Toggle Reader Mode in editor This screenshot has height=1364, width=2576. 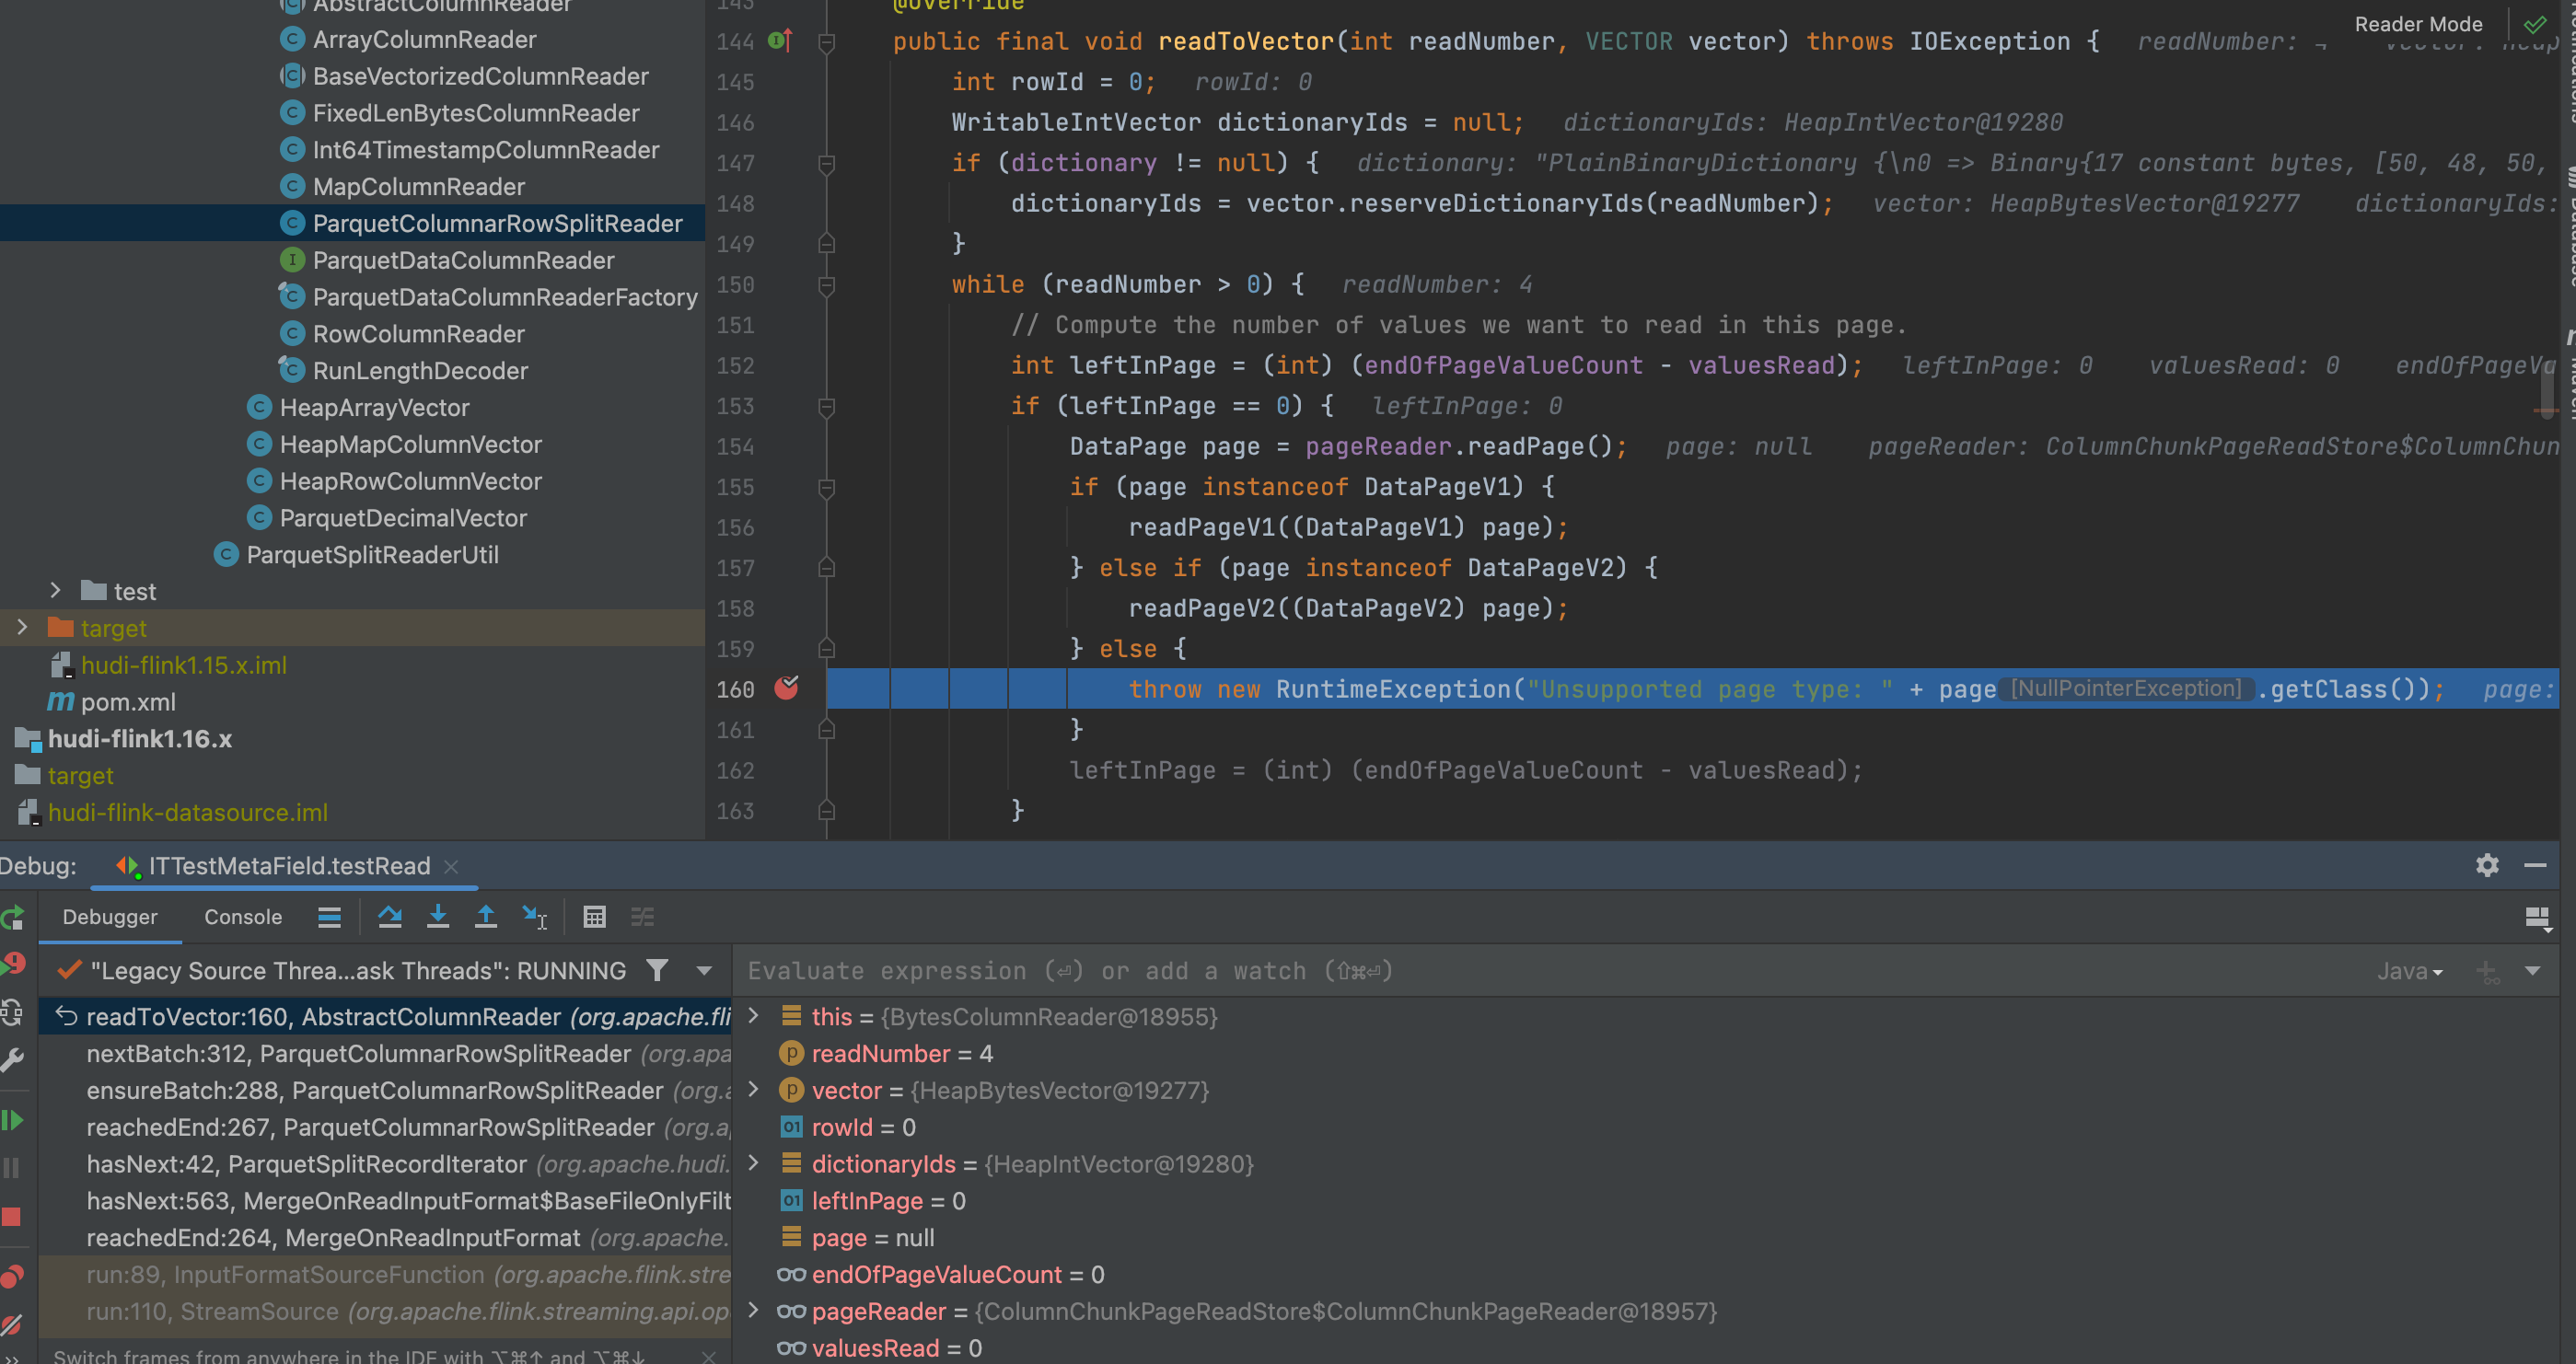2417,24
